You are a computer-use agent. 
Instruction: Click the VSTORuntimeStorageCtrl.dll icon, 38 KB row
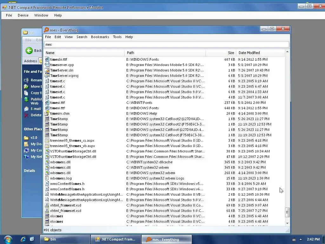pyautogui.click(x=47, y=151)
